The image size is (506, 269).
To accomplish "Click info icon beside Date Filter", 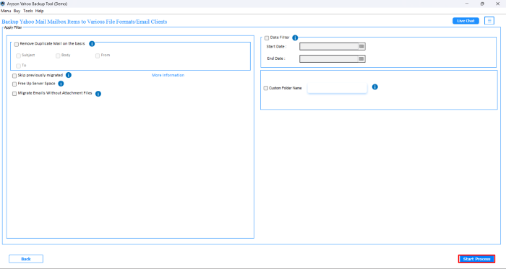I will 295,38.
